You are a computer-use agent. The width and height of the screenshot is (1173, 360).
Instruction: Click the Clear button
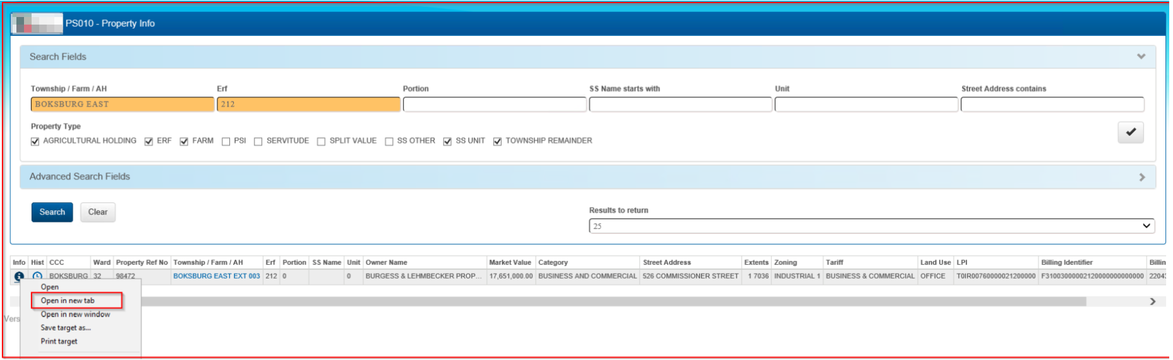pos(98,212)
